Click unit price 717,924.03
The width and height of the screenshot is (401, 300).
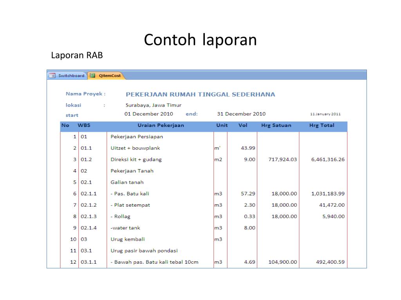pos(283,159)
